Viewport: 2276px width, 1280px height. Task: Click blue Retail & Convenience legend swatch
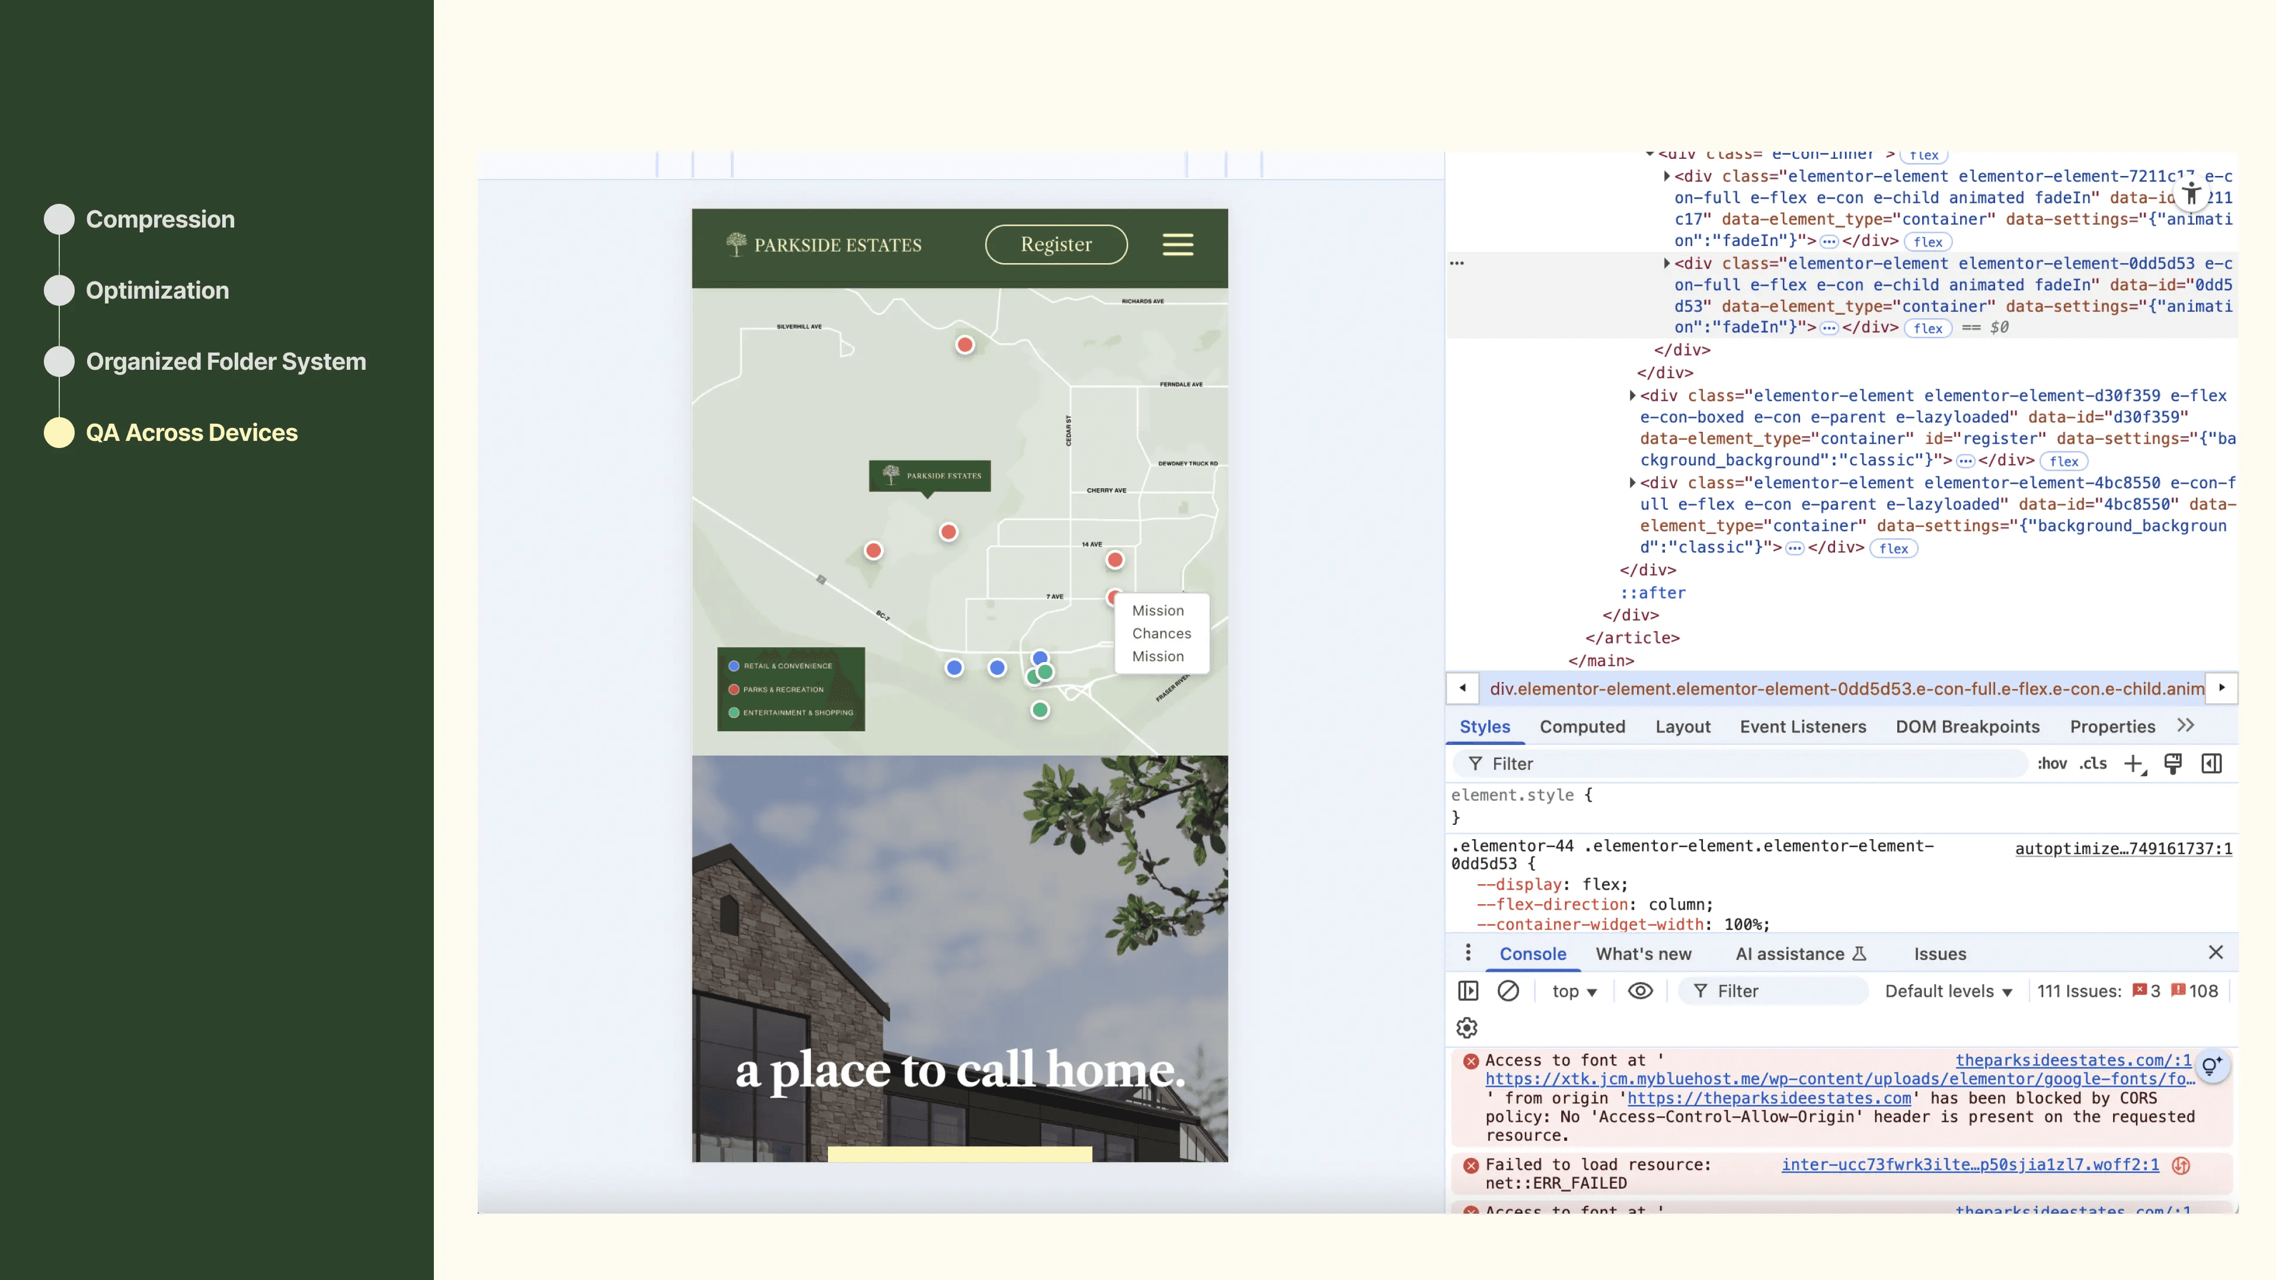[x=733, y=666]
